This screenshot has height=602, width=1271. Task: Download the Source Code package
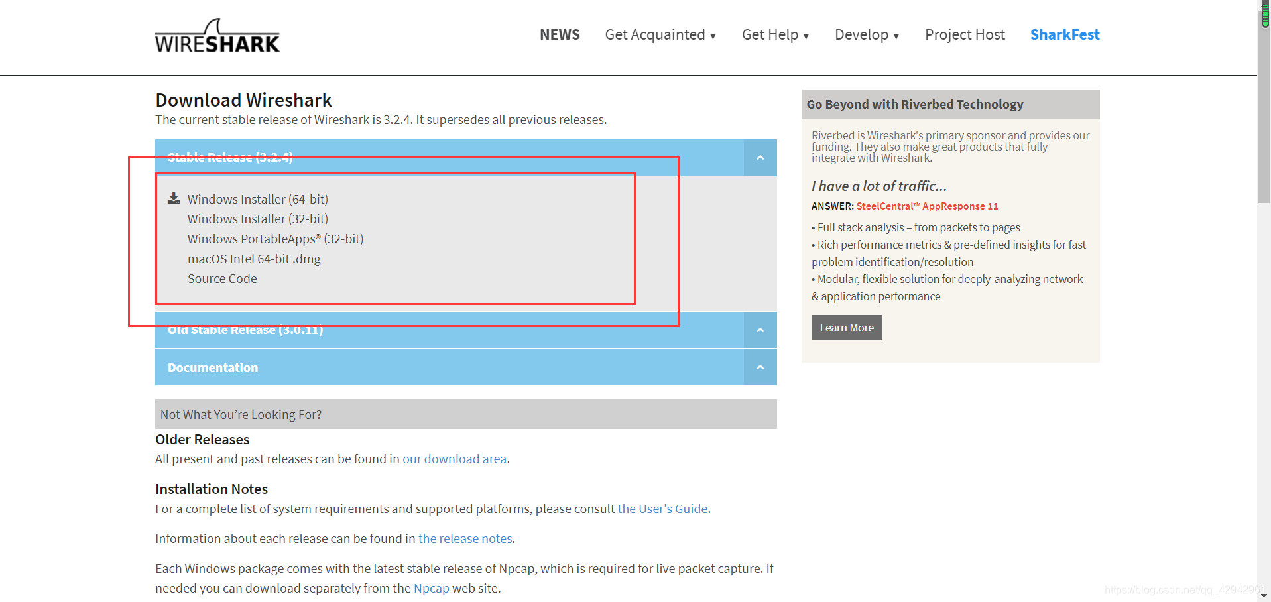(x=222, y=278)
